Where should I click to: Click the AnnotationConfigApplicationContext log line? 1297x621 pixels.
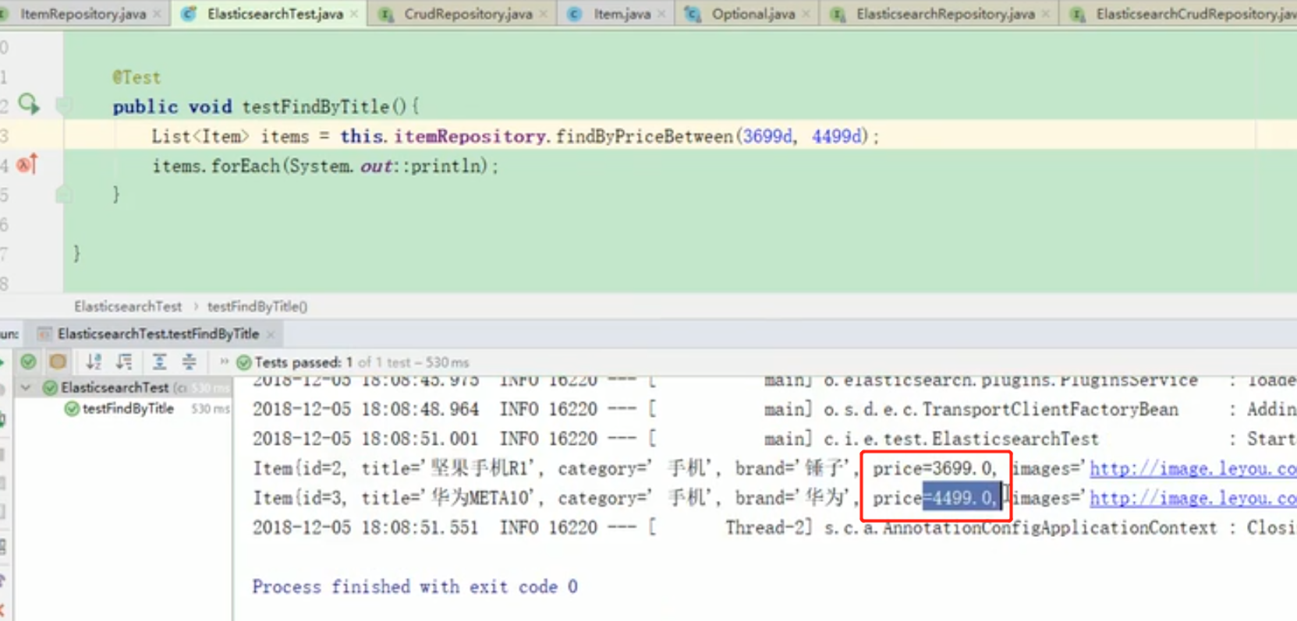click(x=774, y=527)
